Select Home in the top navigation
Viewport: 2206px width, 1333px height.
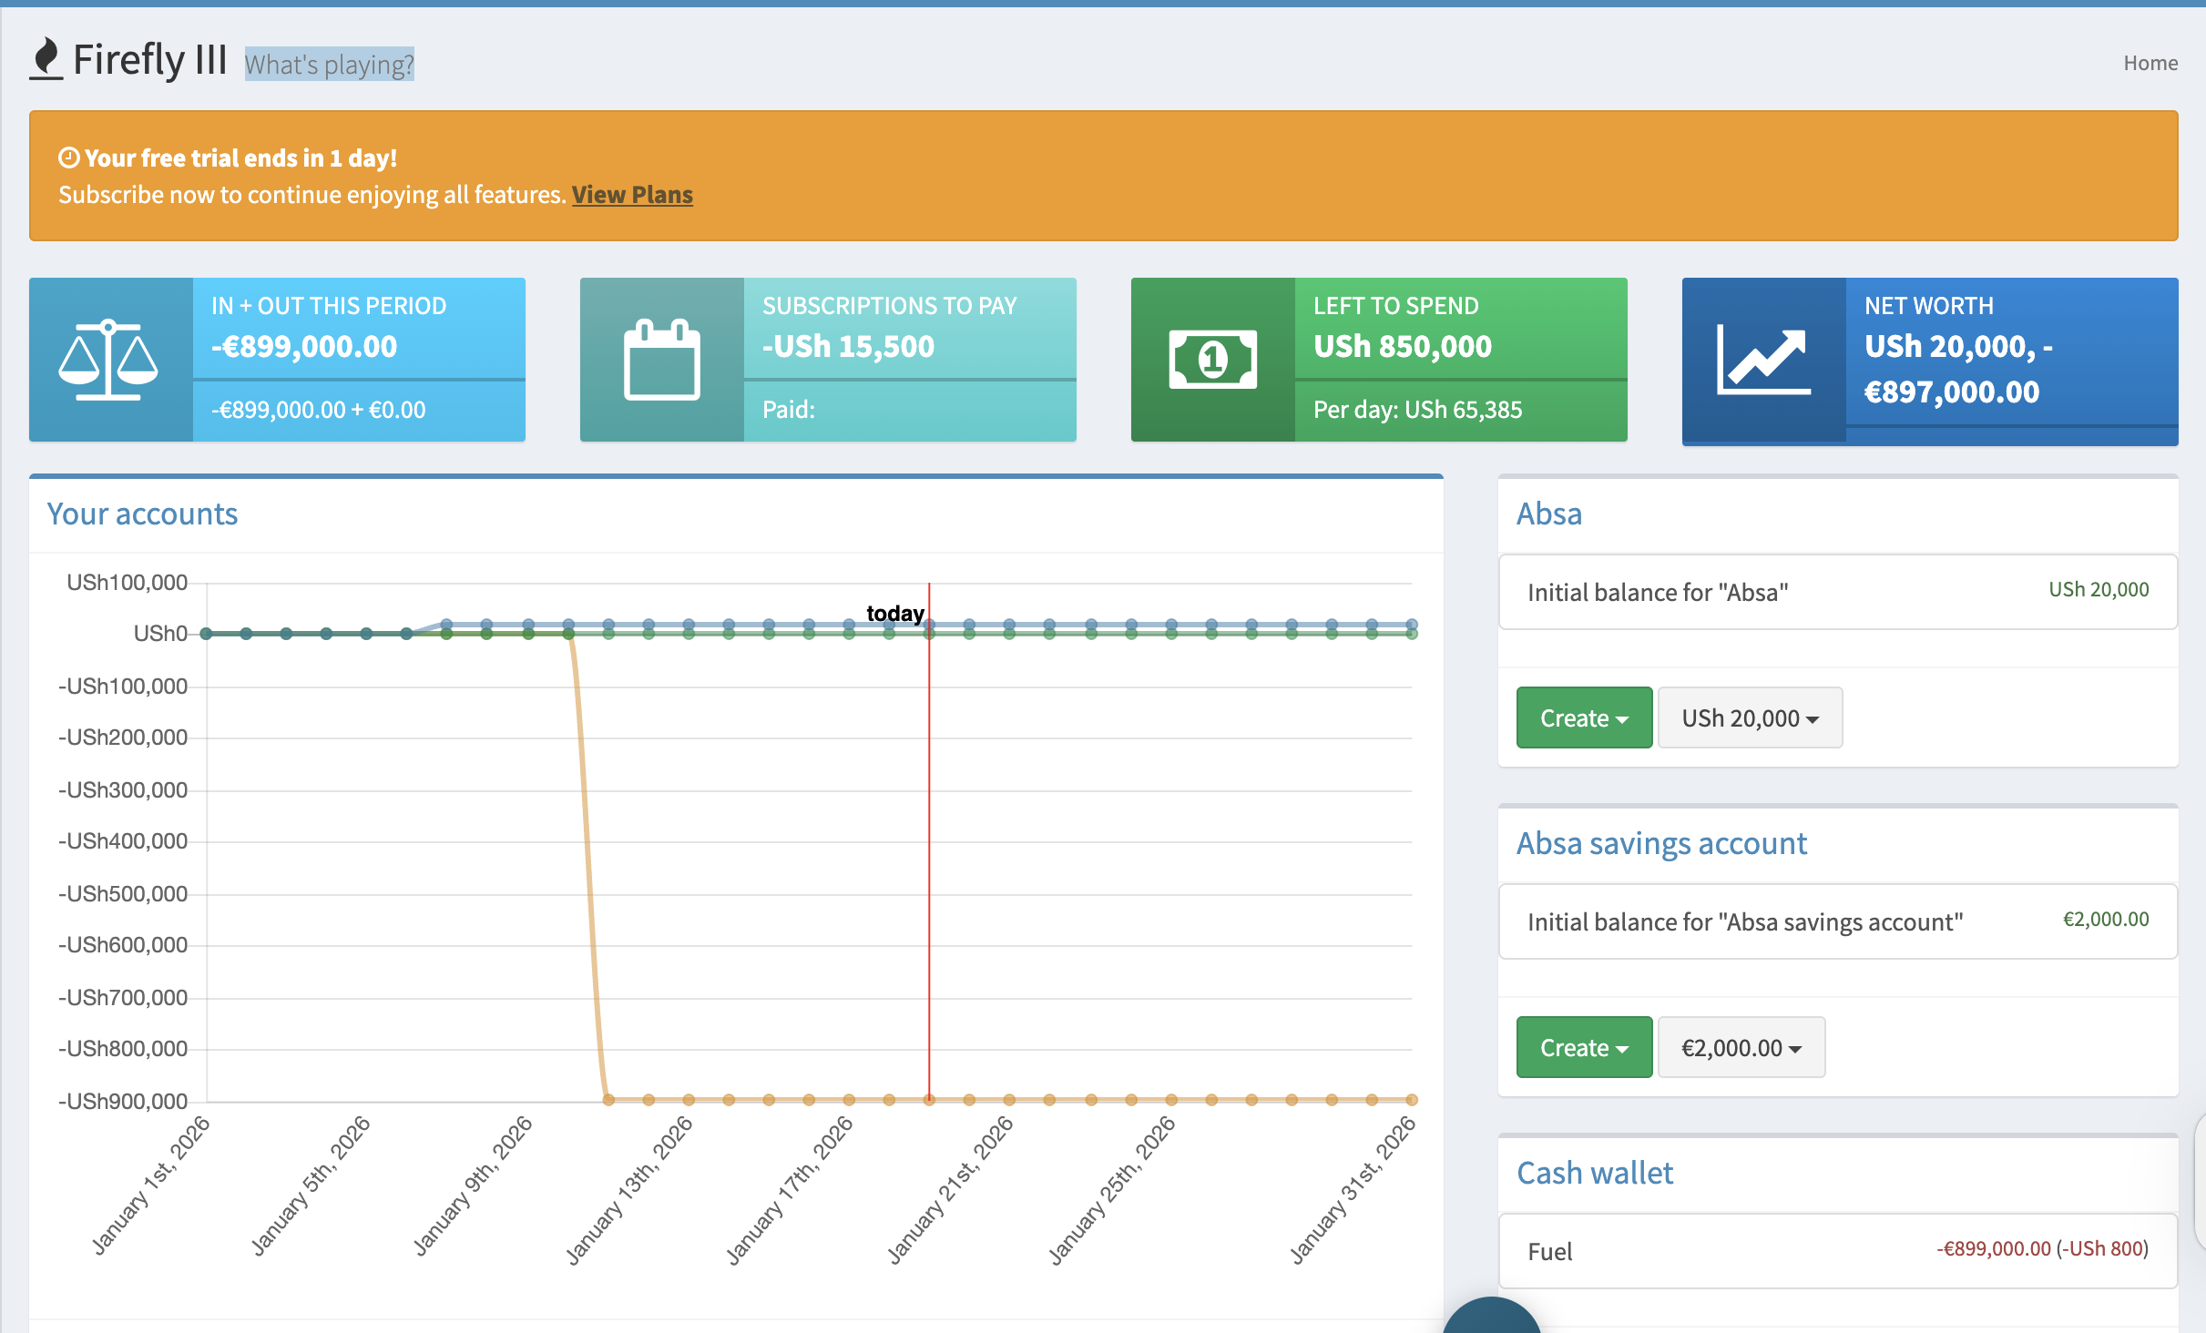[x=2150, y=62]
